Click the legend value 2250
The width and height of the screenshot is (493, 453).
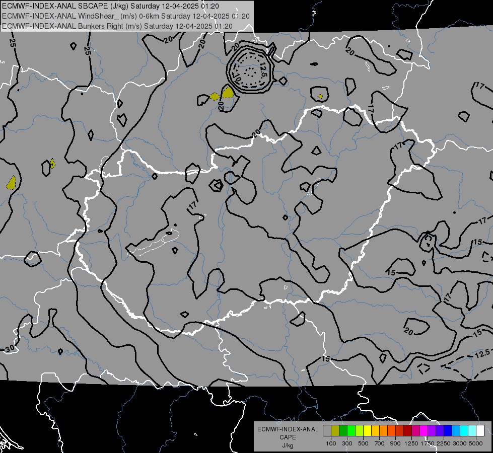[x=444, y=443]
